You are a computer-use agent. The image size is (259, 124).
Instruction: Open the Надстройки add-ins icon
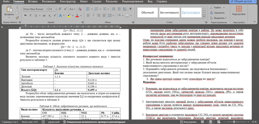point(239,10)
